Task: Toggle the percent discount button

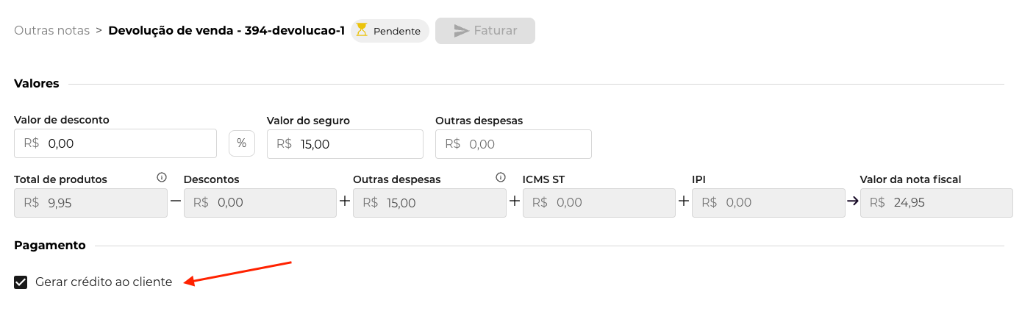Action: click(241, 143)
